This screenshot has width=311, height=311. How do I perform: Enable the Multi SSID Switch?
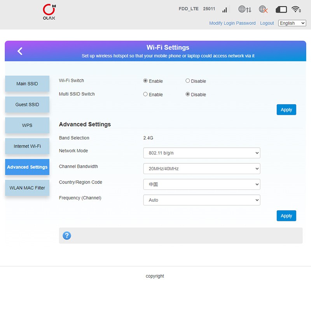point(145,94)
